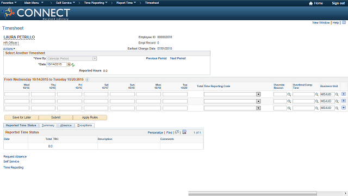Switch to the Absence tab

coord(66,126)
